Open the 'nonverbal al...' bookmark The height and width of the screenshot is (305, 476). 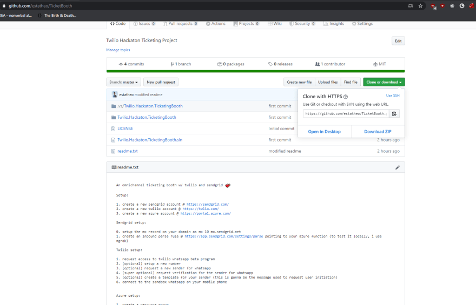coord(16,16)
